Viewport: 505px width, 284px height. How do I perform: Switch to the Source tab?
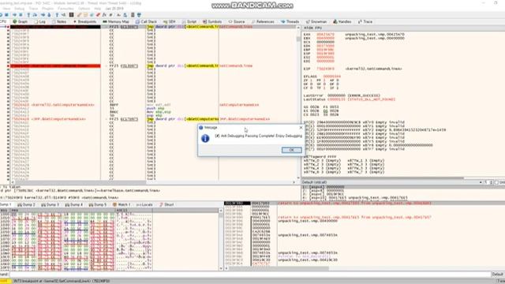click(x=237, y=21)
